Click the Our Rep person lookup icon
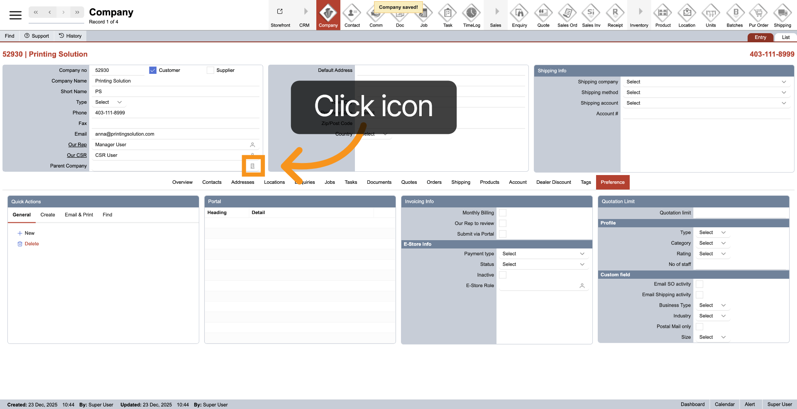Screen dimensions: 797x409 coord(252,145)
